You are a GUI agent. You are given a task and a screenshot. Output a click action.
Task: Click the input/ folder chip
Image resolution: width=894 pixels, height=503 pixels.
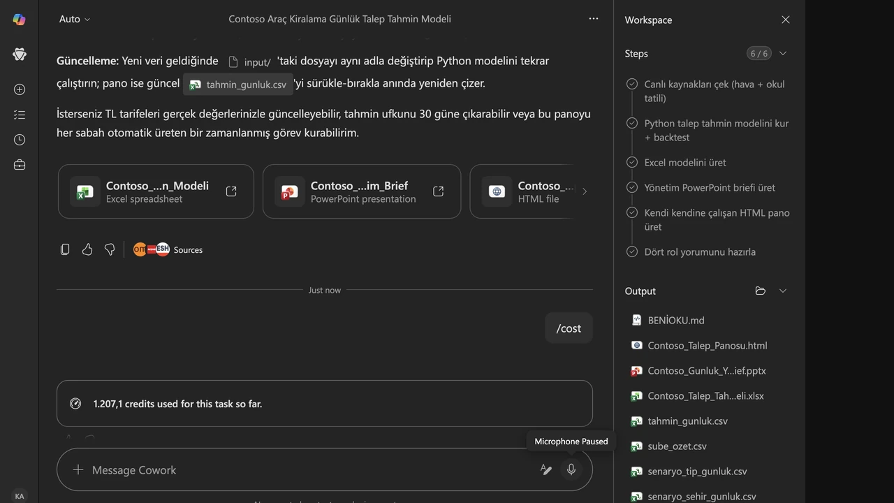[249, 62]
